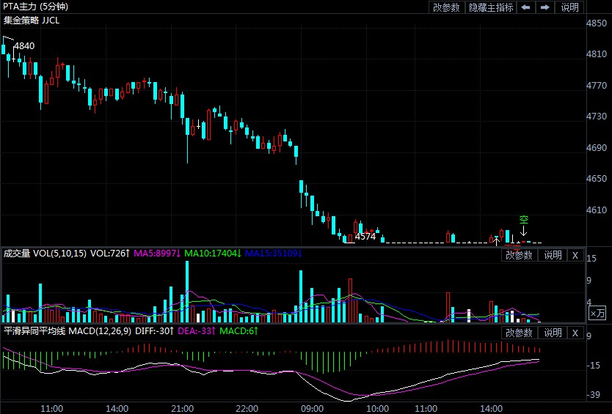
Task: Click the 成交量 VOL(5,10,15) indicator label
Action: click(45, 254)
